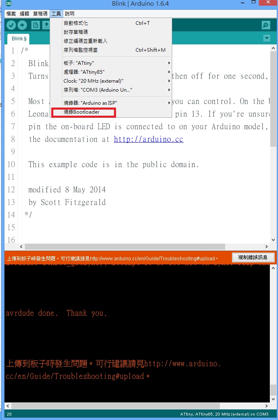Viewport: 278px width, 420px height.
Task: Open the 草稿碼 menu
Action: [x=40, y=14]
